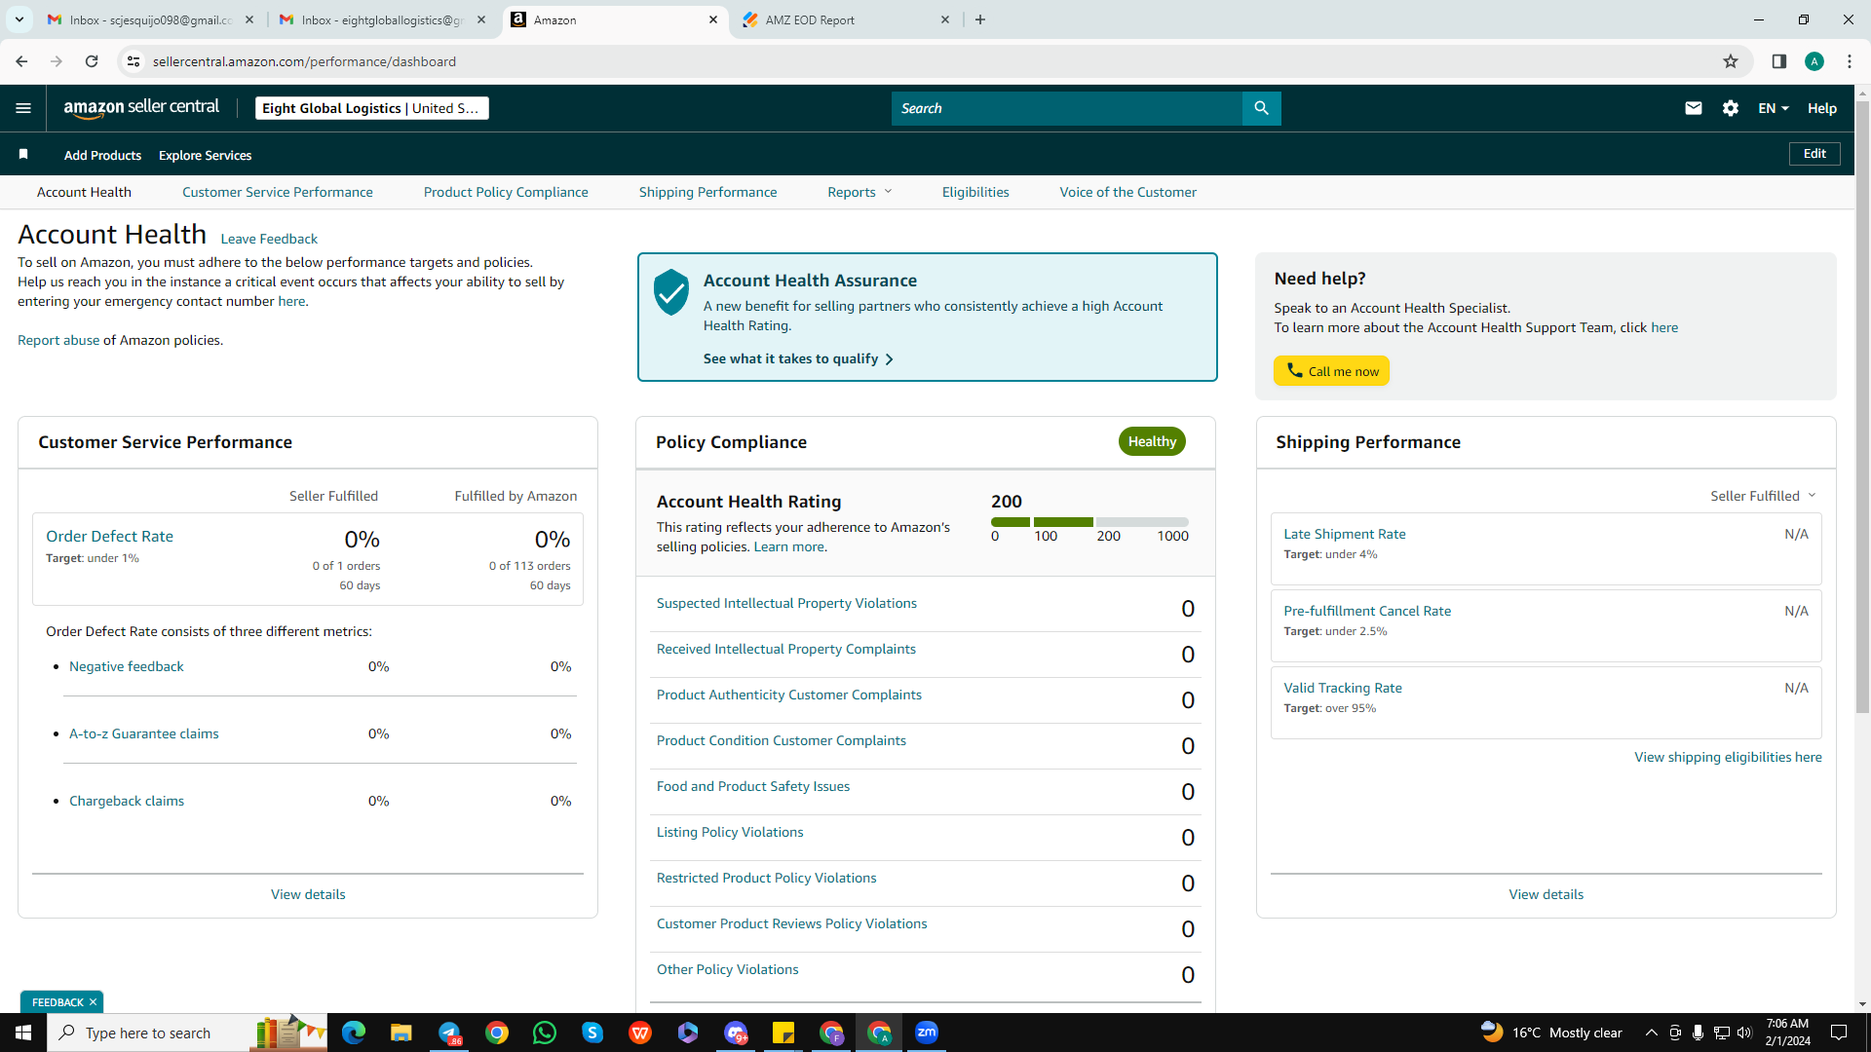Screen dimensions: 1871x1052
Task: Open the Order Defect Rate link
Action: point(109,536)
